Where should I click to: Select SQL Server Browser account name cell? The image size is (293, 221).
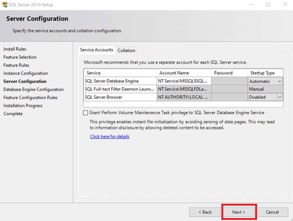tap(184, 97)
